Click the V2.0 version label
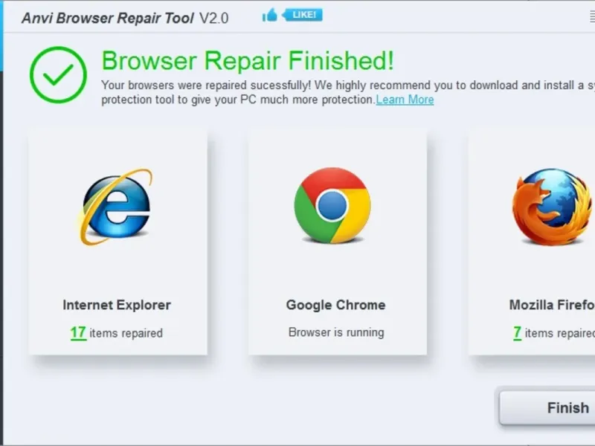 [213, 18]
